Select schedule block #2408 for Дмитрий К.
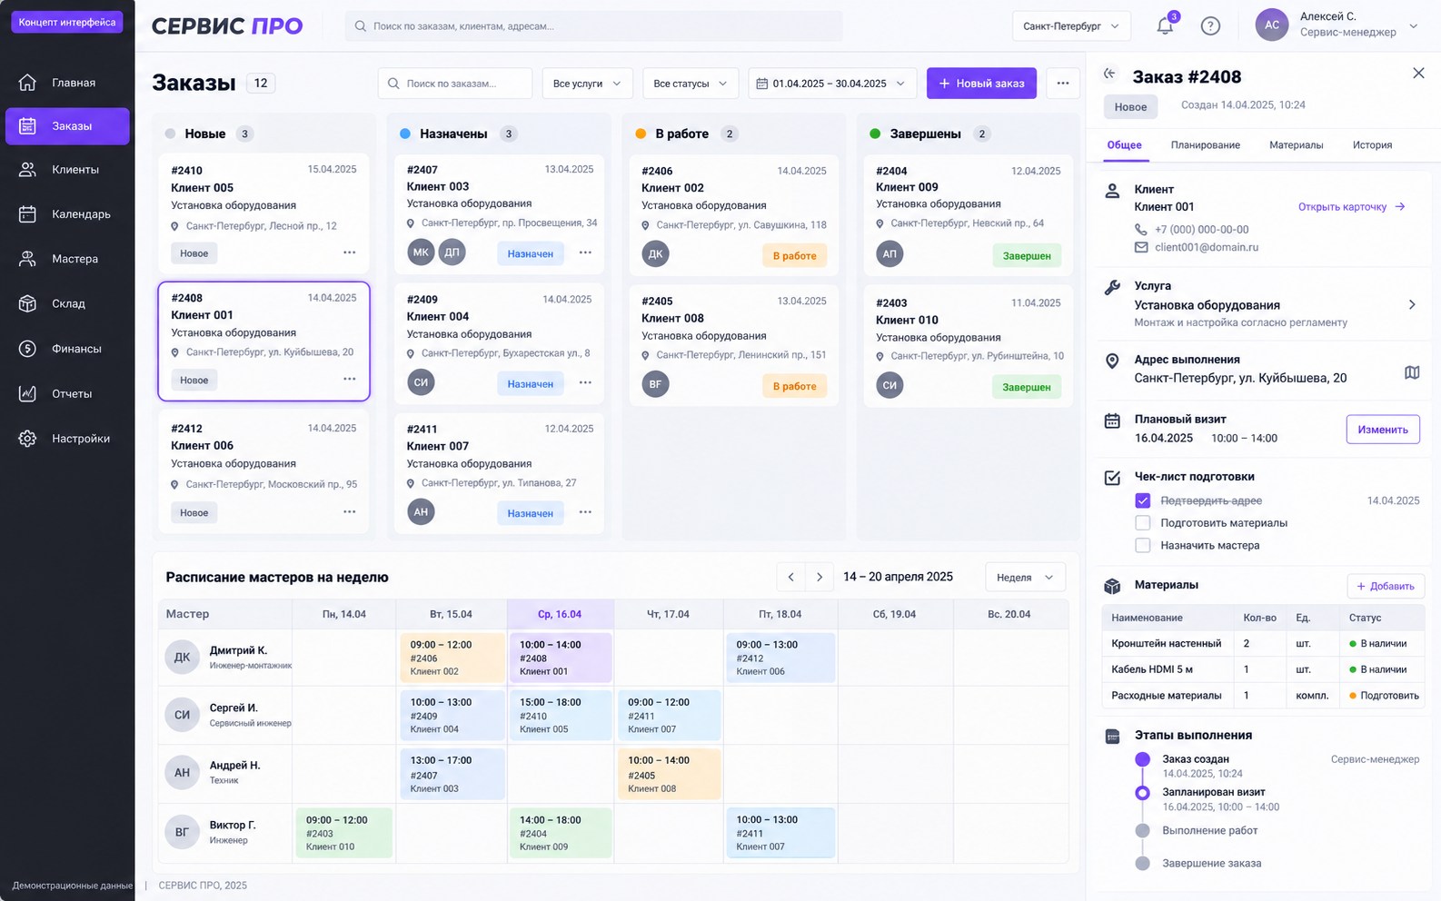The image size is (1441, 901). pos(560,658)
